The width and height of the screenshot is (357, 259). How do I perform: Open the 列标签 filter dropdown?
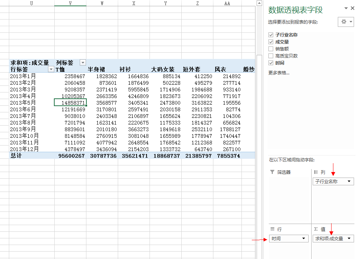tap(83, 63)
